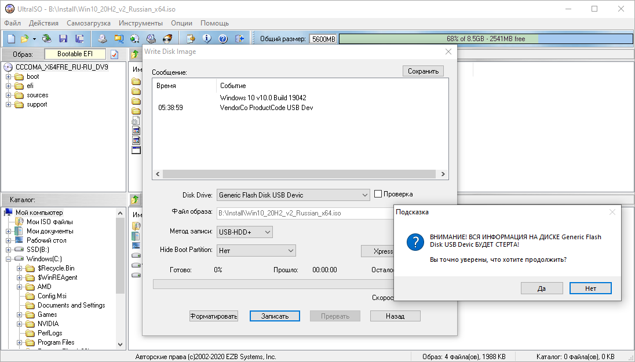Viewport: 635px width, 362px height.
Task: Click the Exit door toolbar icon
Action: coord(240,39)
